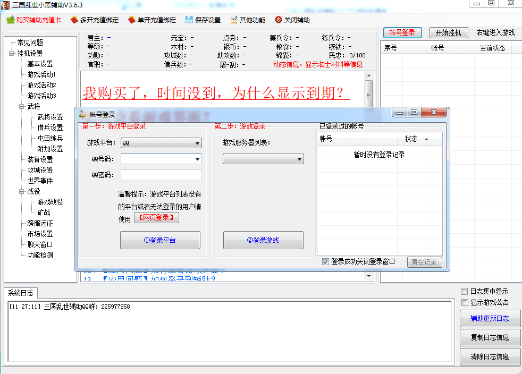
Task: Click the tools icon beside 其他功能
Action: 234,20
